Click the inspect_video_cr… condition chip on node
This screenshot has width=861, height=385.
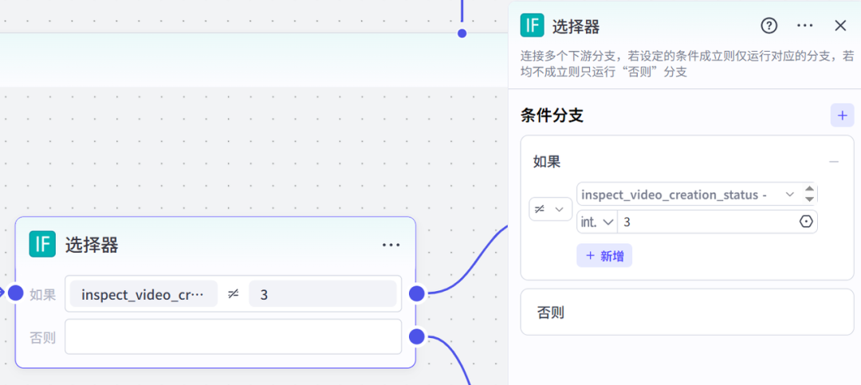pos(143,294)
